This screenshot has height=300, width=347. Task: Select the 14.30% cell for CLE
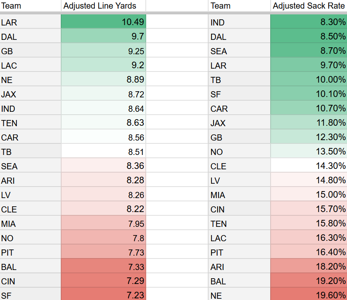point(308,166)
